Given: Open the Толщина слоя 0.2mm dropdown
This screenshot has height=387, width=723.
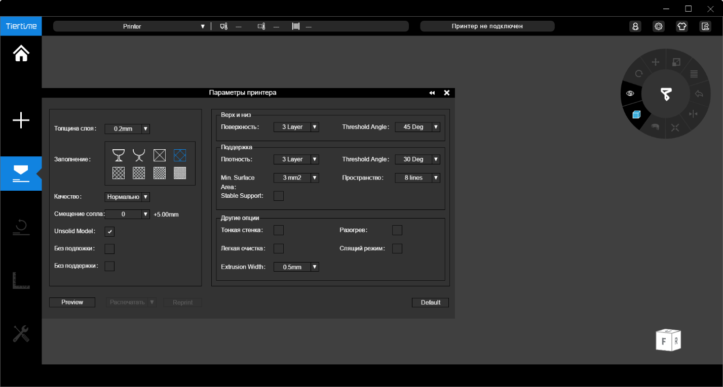Looking at the screenshot, I should point(127,128).
